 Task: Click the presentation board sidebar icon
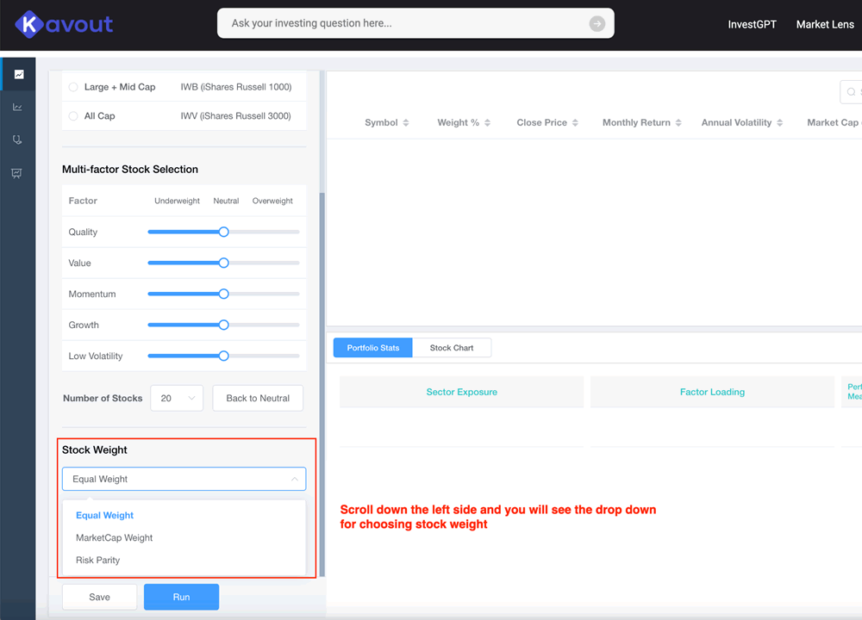(18, 173)
